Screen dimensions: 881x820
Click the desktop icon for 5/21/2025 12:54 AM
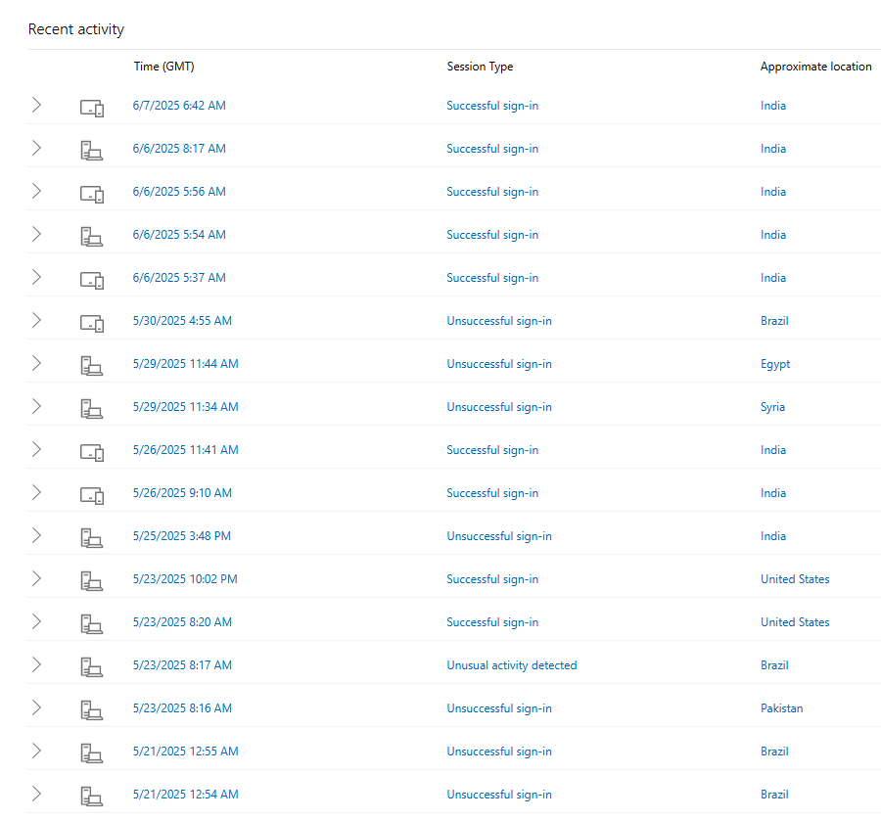click(92, 797)
